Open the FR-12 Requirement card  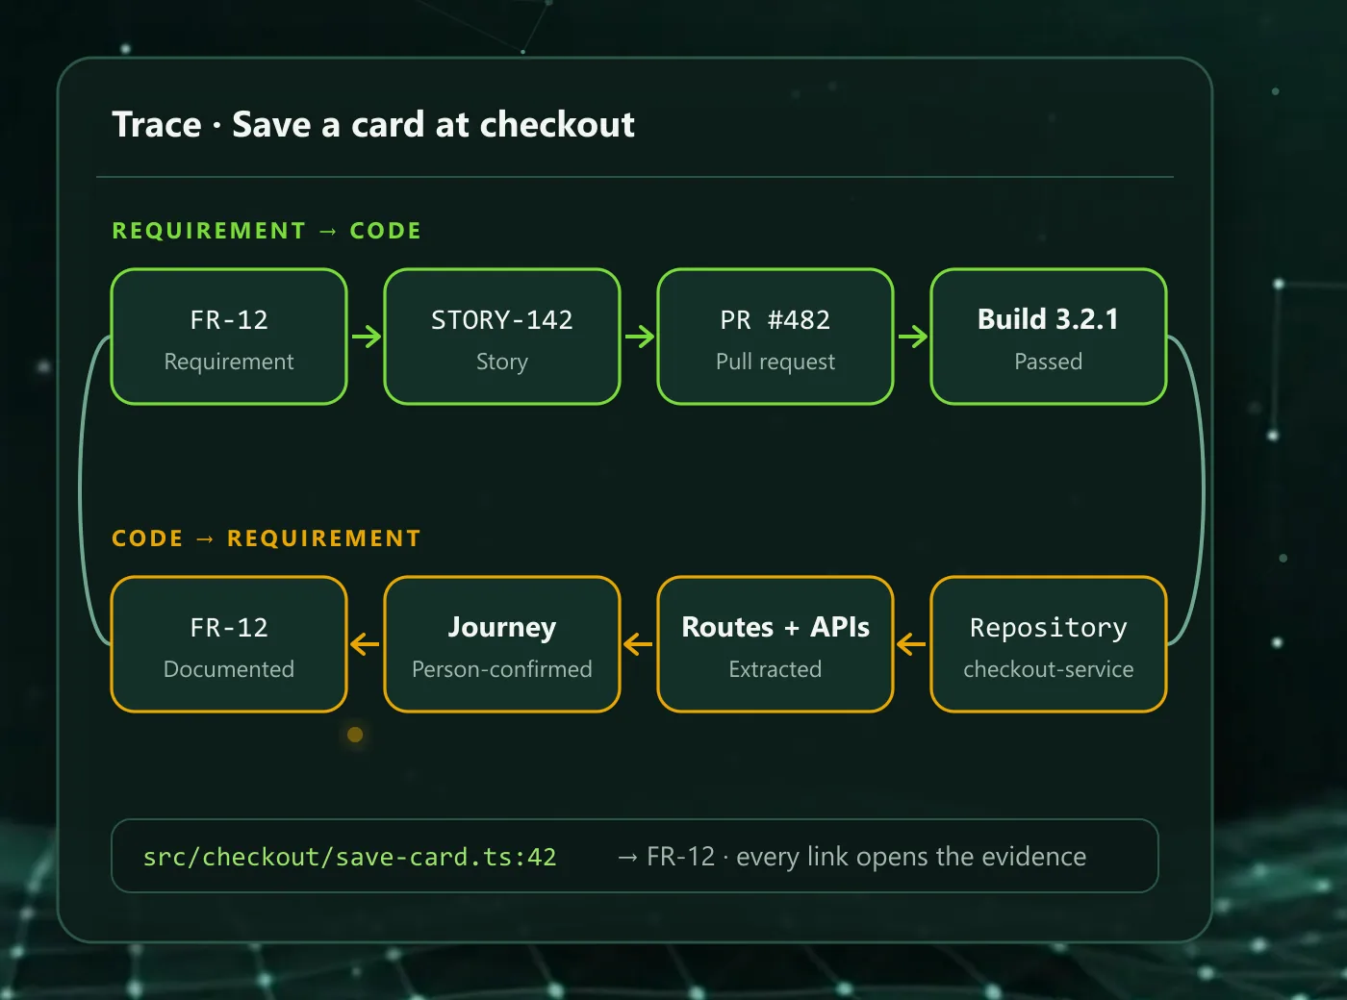pos(229,337)
